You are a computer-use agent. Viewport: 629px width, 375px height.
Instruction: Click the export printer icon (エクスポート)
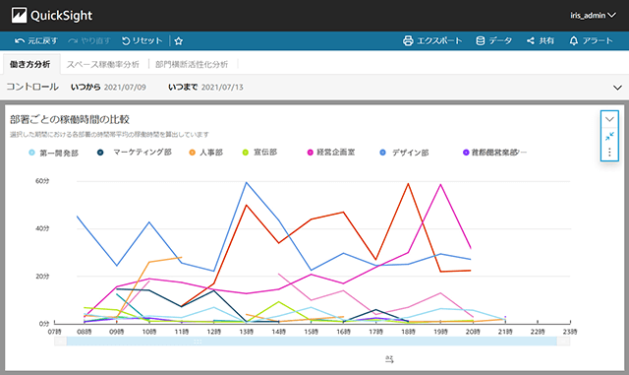pyautogui.click(x=408, y=40)
